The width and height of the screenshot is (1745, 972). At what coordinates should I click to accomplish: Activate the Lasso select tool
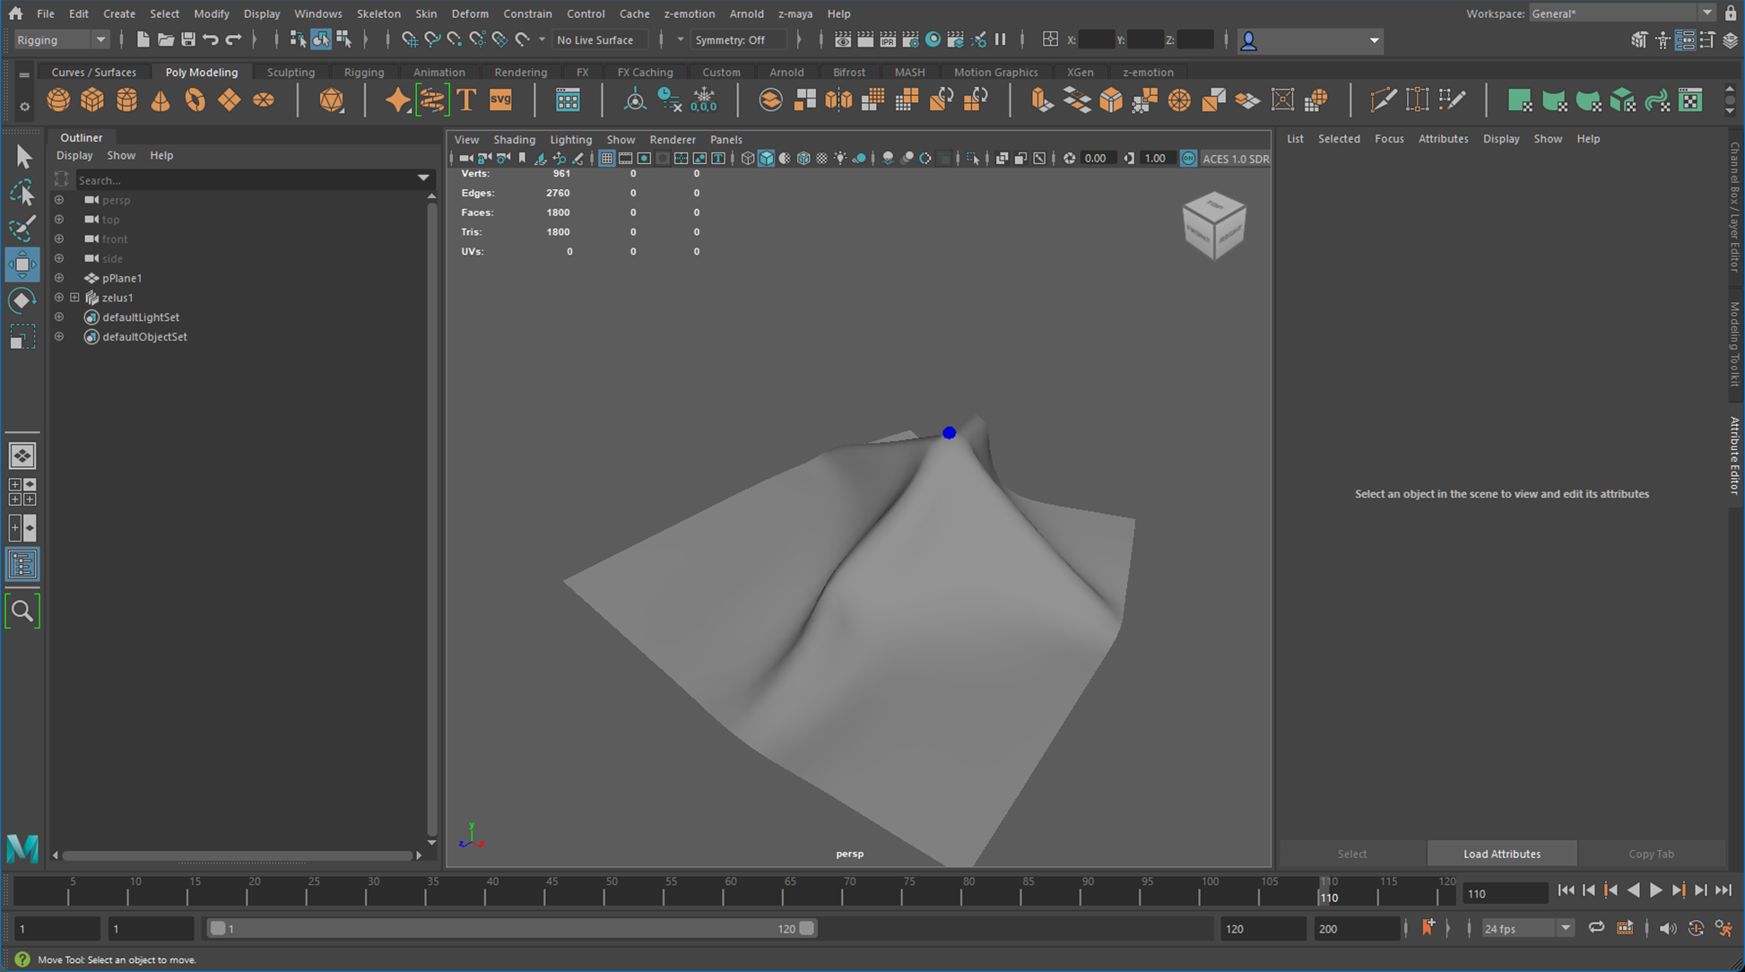pos(22,193)
